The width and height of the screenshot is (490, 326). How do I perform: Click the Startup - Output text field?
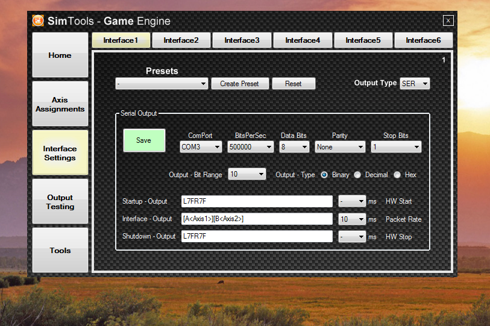click(257, 201)
